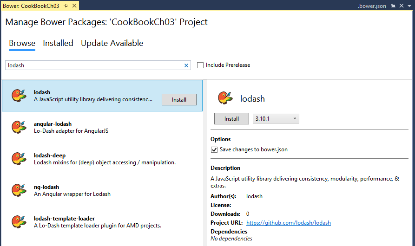Open the github.com/lodash/lodash project link
Image resolution: width=415 pixels, height=246 pixels.
point(288,223)
